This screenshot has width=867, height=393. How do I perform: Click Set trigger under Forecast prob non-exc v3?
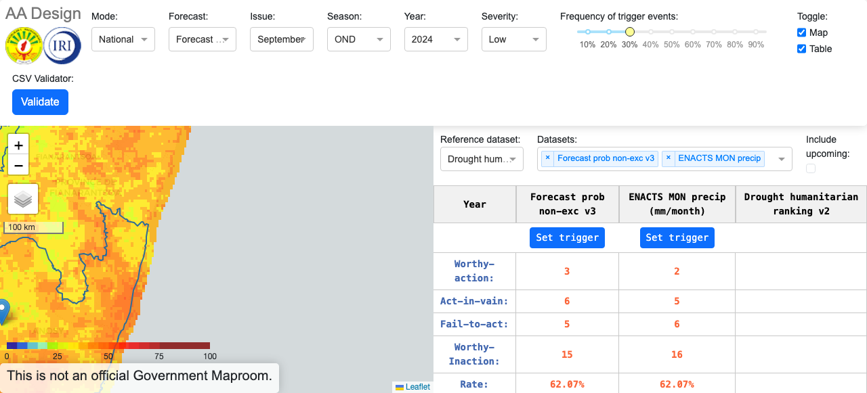pyautogui.click(x=567, y=237)
